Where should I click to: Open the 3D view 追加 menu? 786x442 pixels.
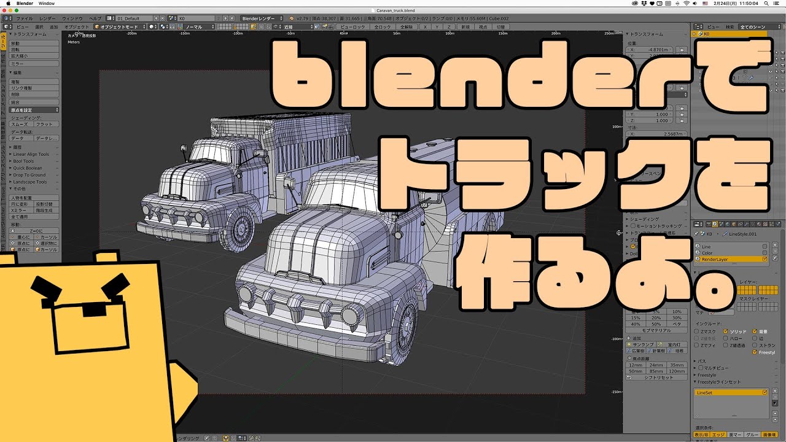click(54, 27)
